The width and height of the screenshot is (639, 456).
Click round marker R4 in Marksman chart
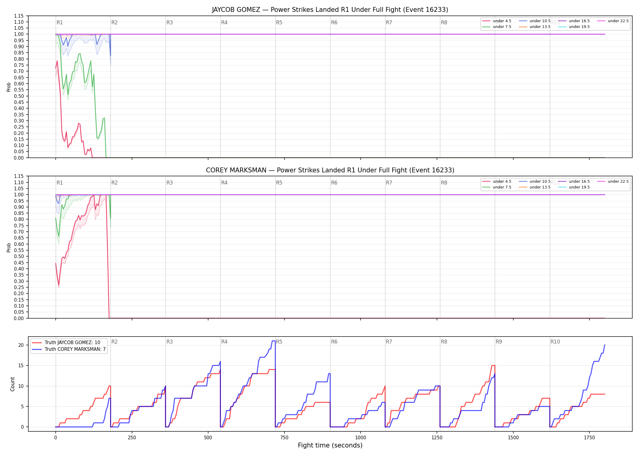pyautogui.click(x=224, y=183)
